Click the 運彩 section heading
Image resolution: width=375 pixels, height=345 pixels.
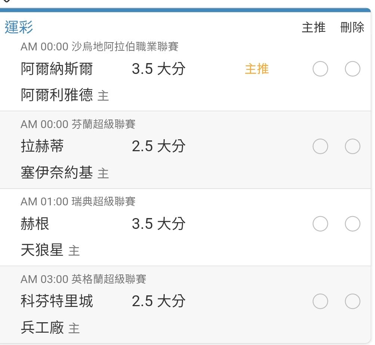tap(19, 27)
